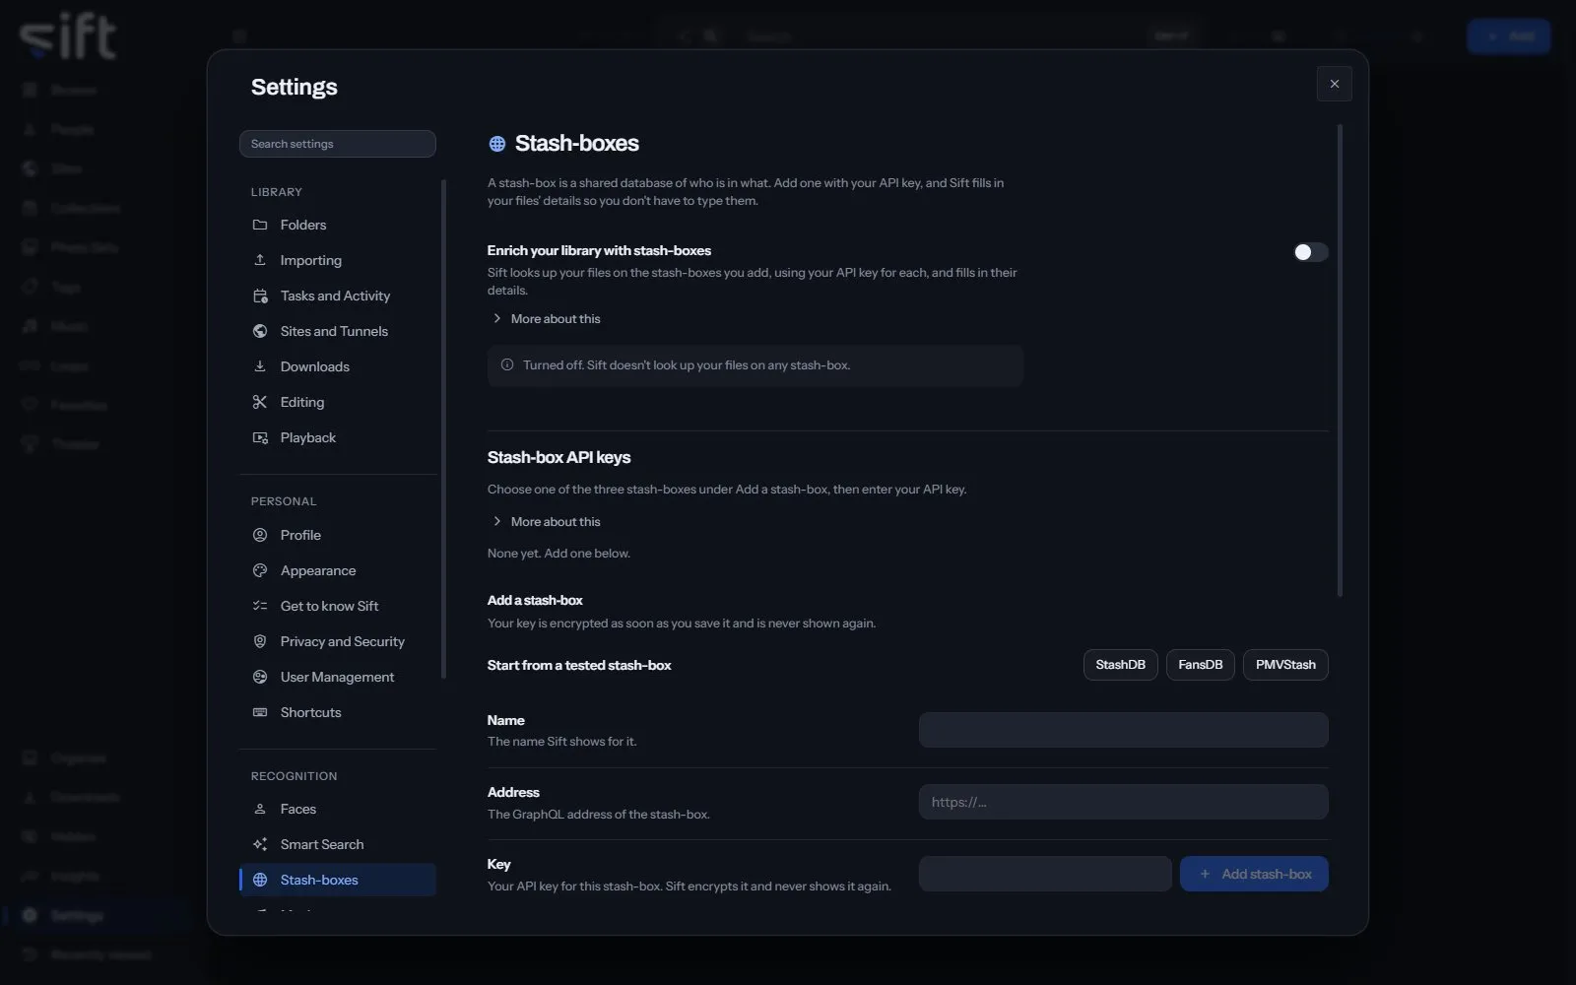Screen dimensions: 1576x985
Task: Click the Profile person icon
Action: pos(260,535)
